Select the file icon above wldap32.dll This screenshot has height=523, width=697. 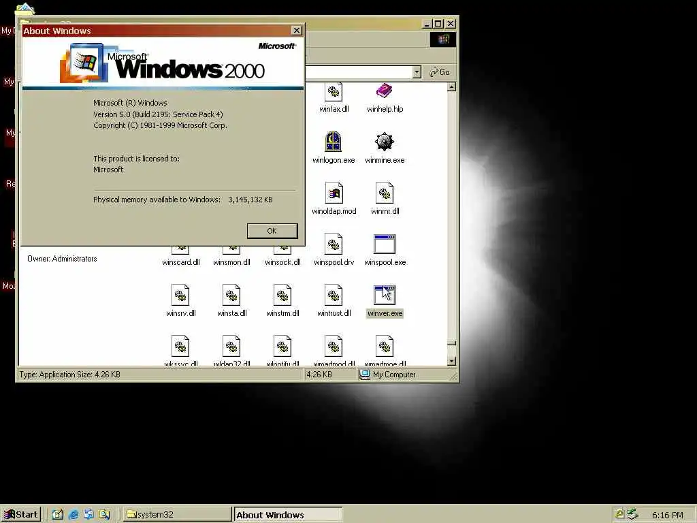tap(231, 346)
